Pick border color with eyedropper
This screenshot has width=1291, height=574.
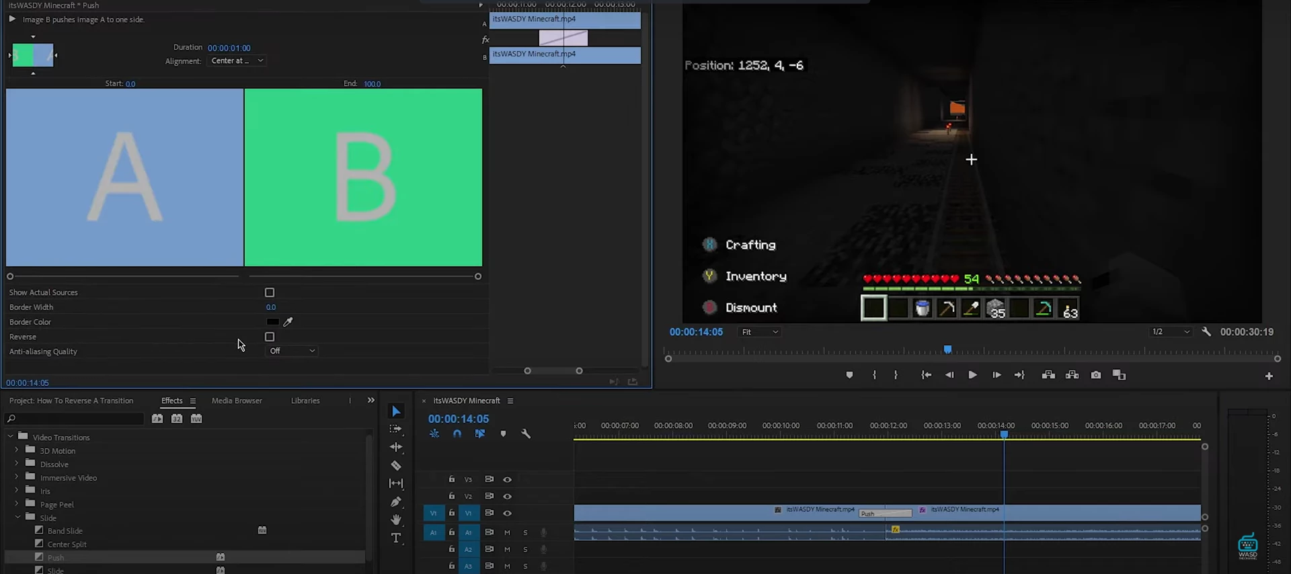point(288,322)
